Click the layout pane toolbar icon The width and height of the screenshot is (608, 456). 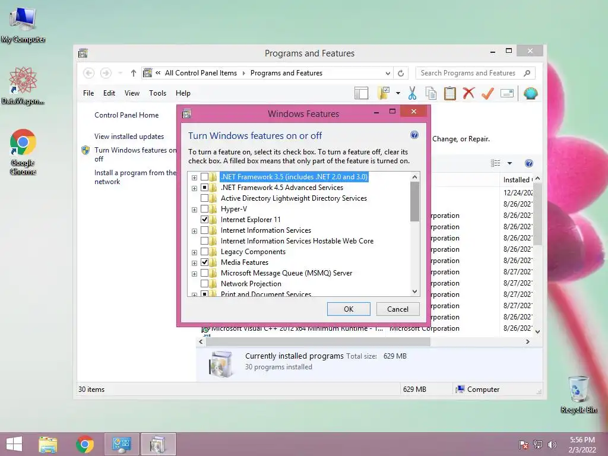(361, 93)
